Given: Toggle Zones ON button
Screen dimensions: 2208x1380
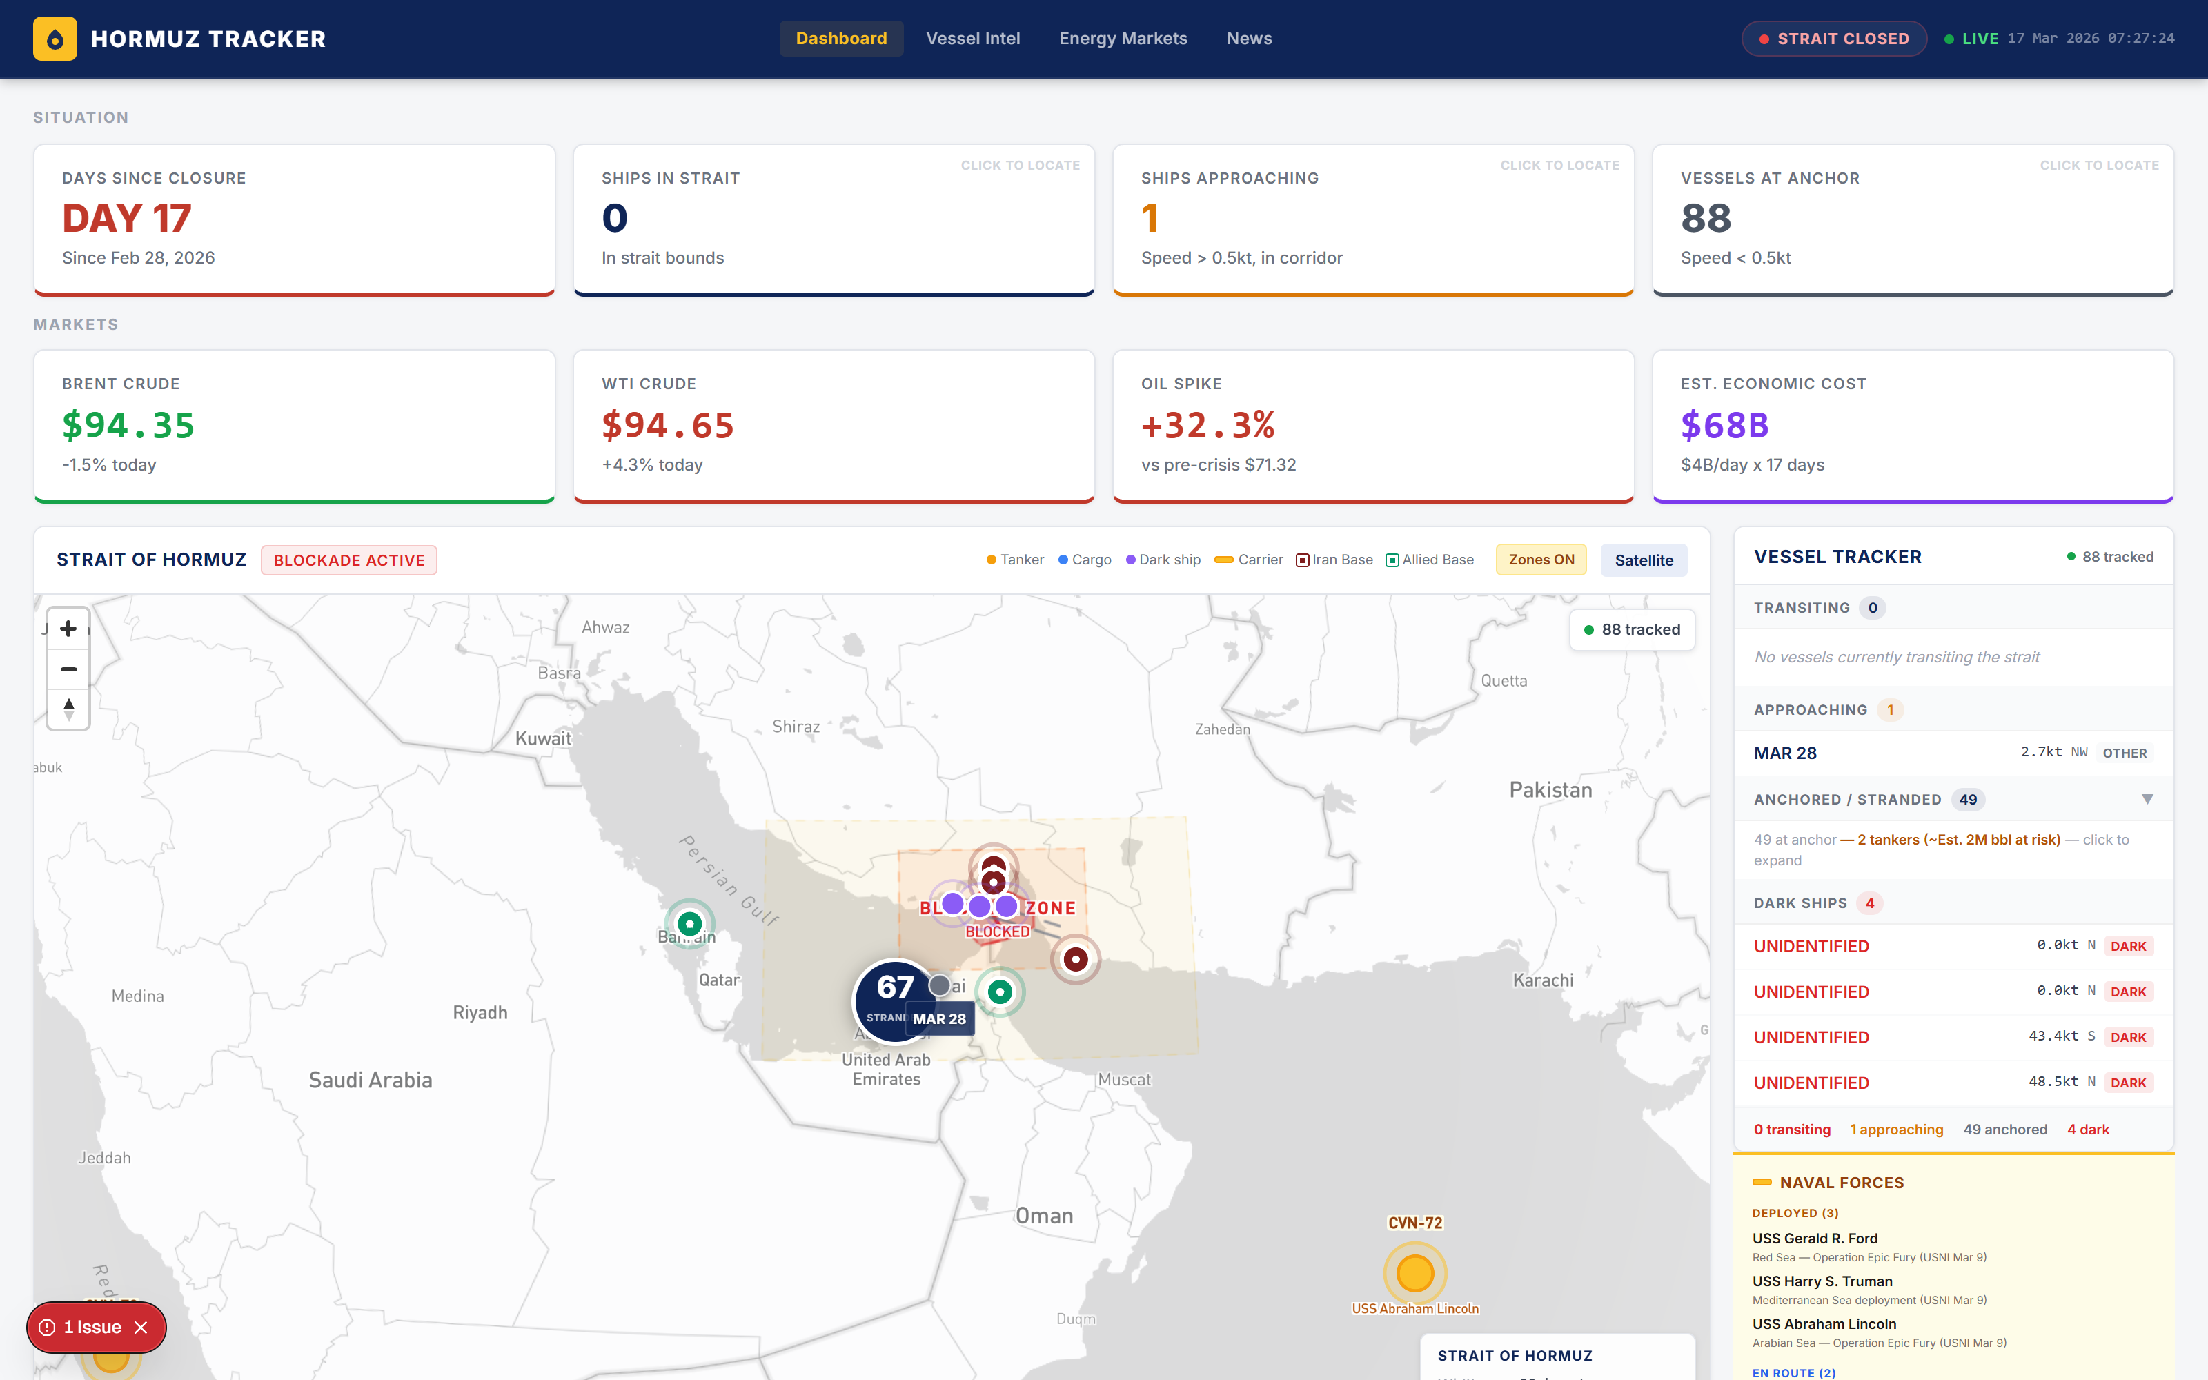Looking at the screenshot, I should coord(1540,560).
